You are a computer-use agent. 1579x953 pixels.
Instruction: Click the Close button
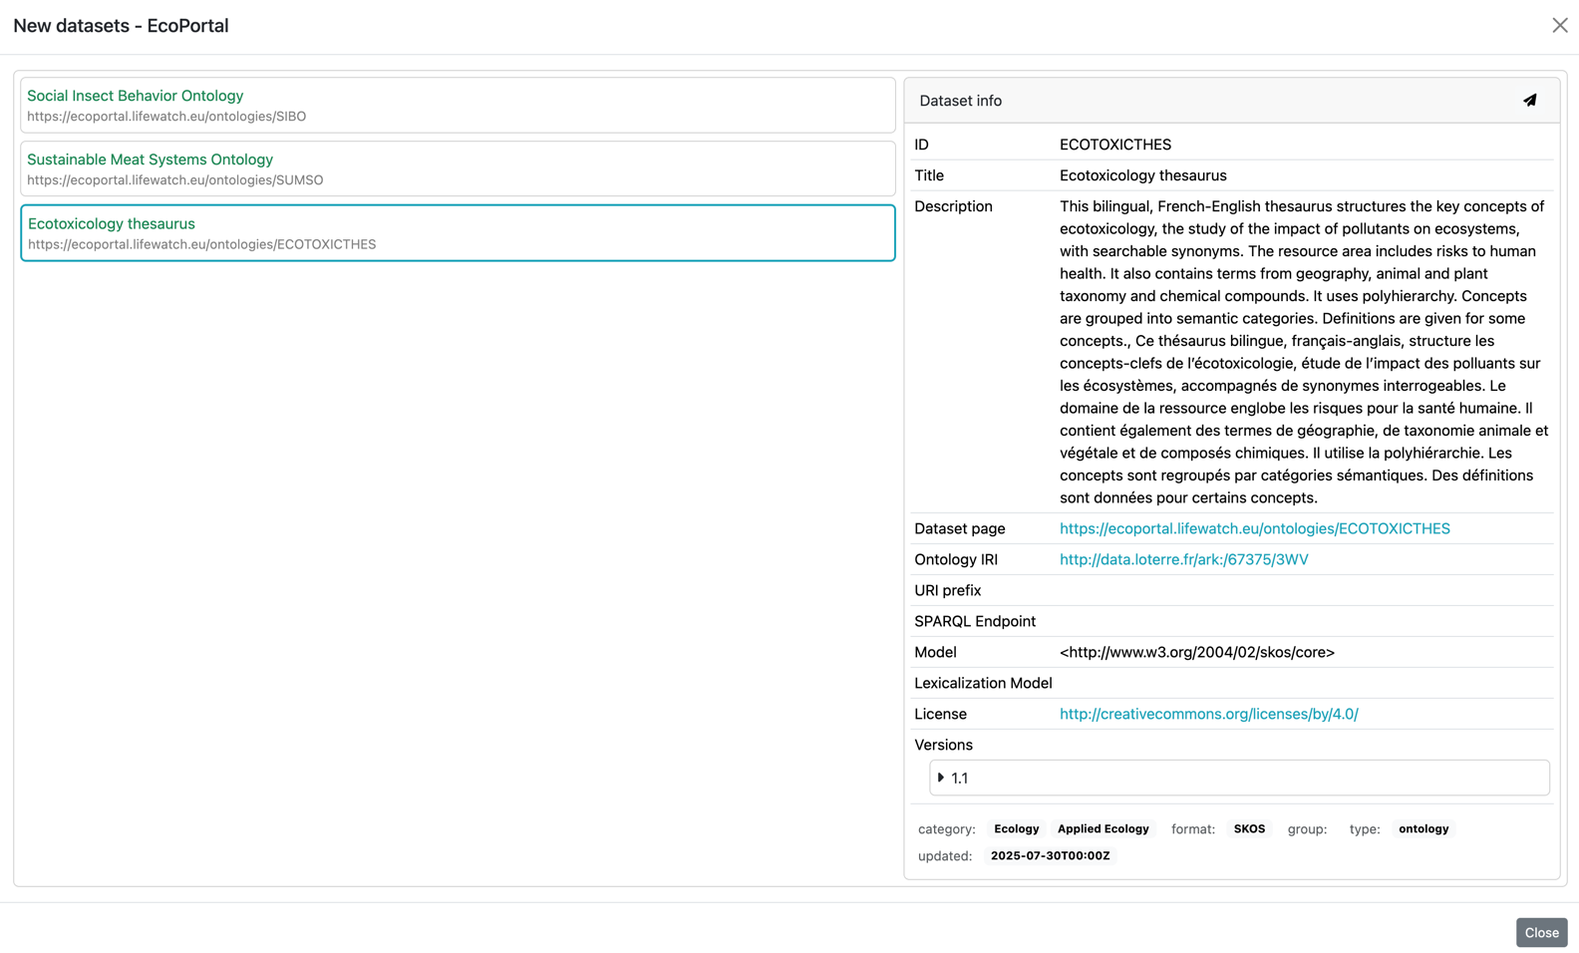coord(1541,932)
